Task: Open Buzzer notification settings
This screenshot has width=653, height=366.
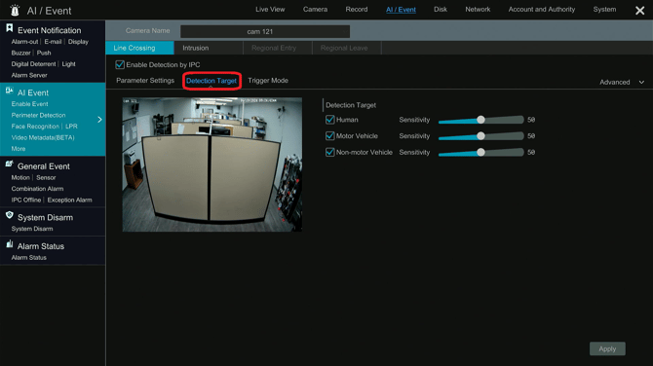Action: (x=20, y=53)
